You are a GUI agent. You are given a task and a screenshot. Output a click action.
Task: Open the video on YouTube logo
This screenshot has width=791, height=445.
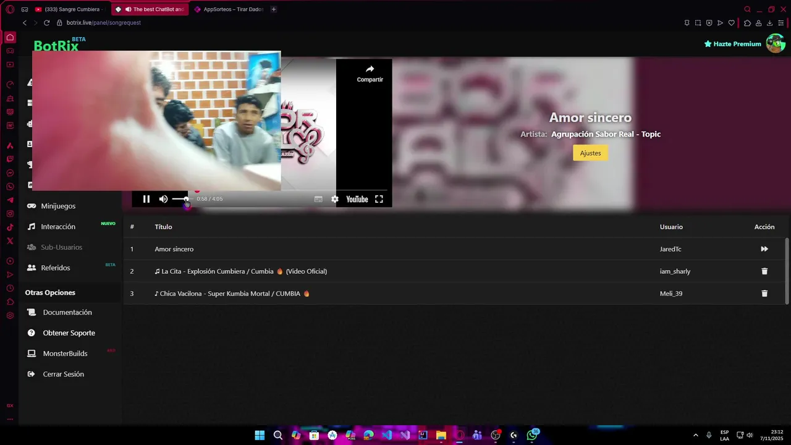pyautogui.click(x=357, y=199)
